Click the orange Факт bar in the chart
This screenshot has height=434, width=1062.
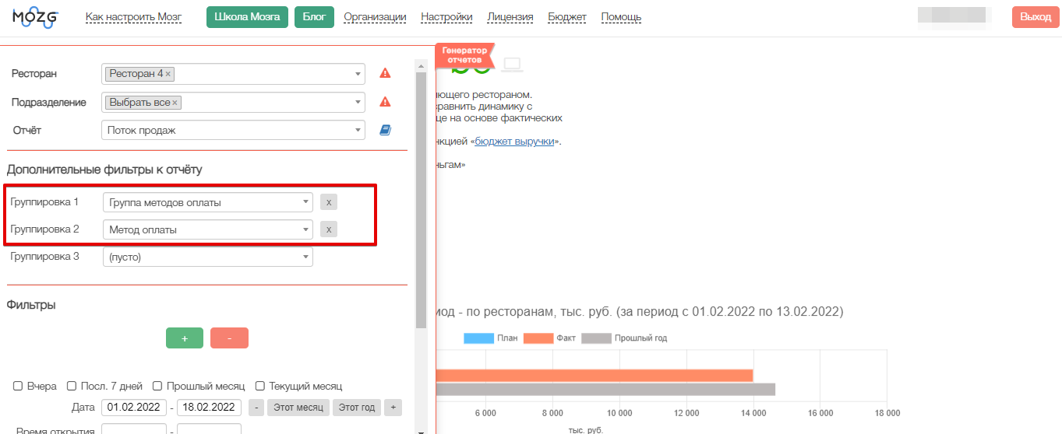coord(595,376)
